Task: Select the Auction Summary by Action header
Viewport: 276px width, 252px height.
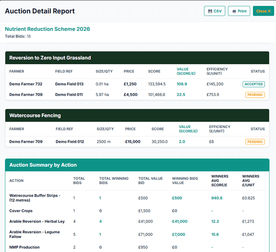Action: (x=43, y=165)
